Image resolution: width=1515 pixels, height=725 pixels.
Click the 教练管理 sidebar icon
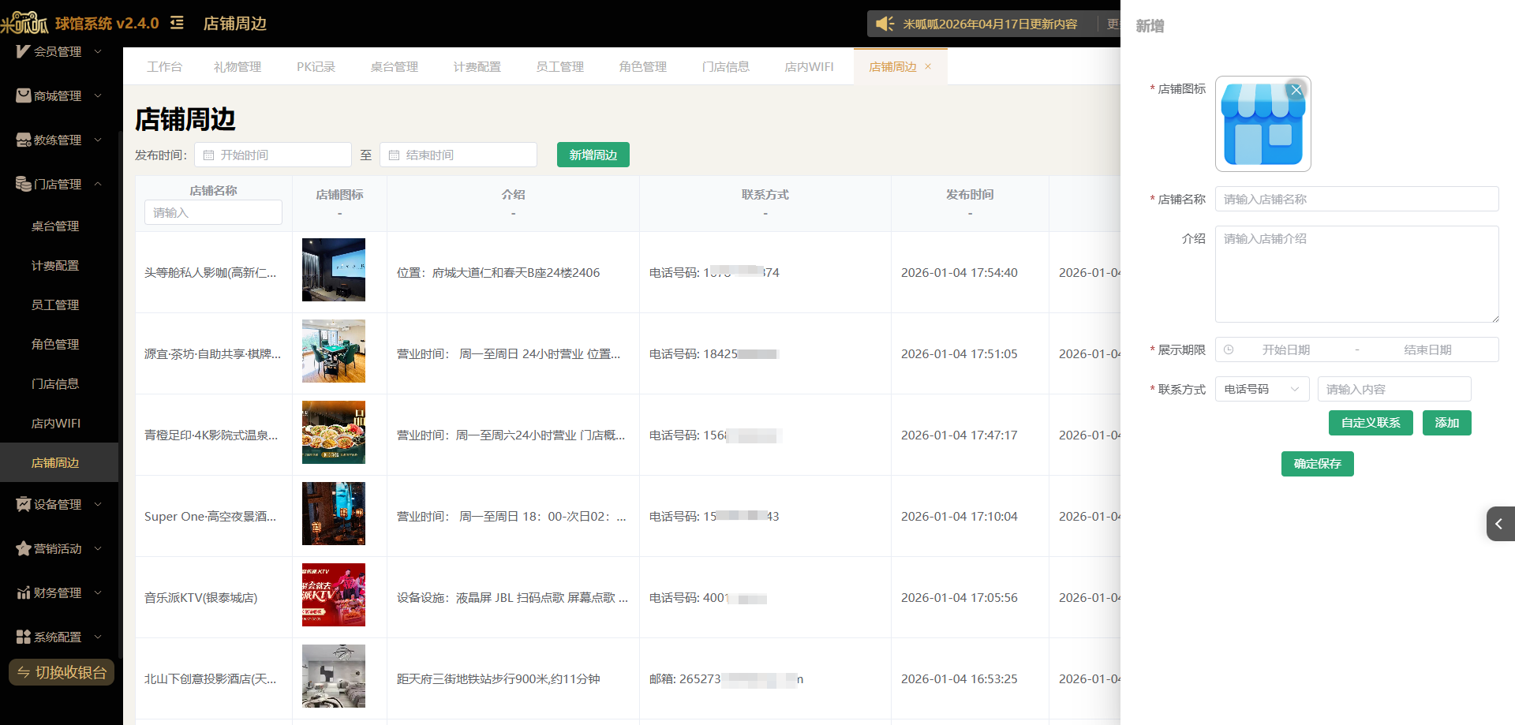pyautogui.click(x=23, y=140)
